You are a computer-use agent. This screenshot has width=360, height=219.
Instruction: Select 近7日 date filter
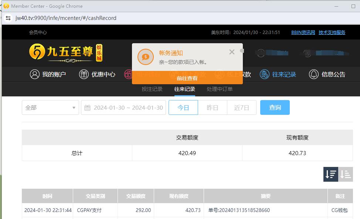coord(241,107)
